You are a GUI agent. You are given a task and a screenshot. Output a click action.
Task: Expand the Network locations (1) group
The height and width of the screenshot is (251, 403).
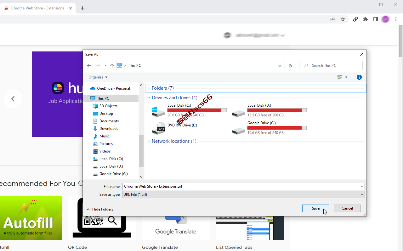click(149, 141)
